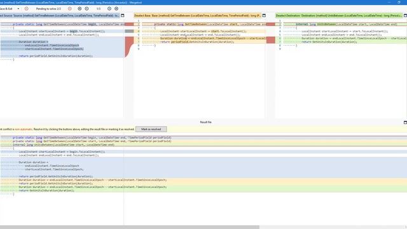The image size is (407, 229).
Task: Jump to previous conflict navigation icon
Action: click(86, 8)
